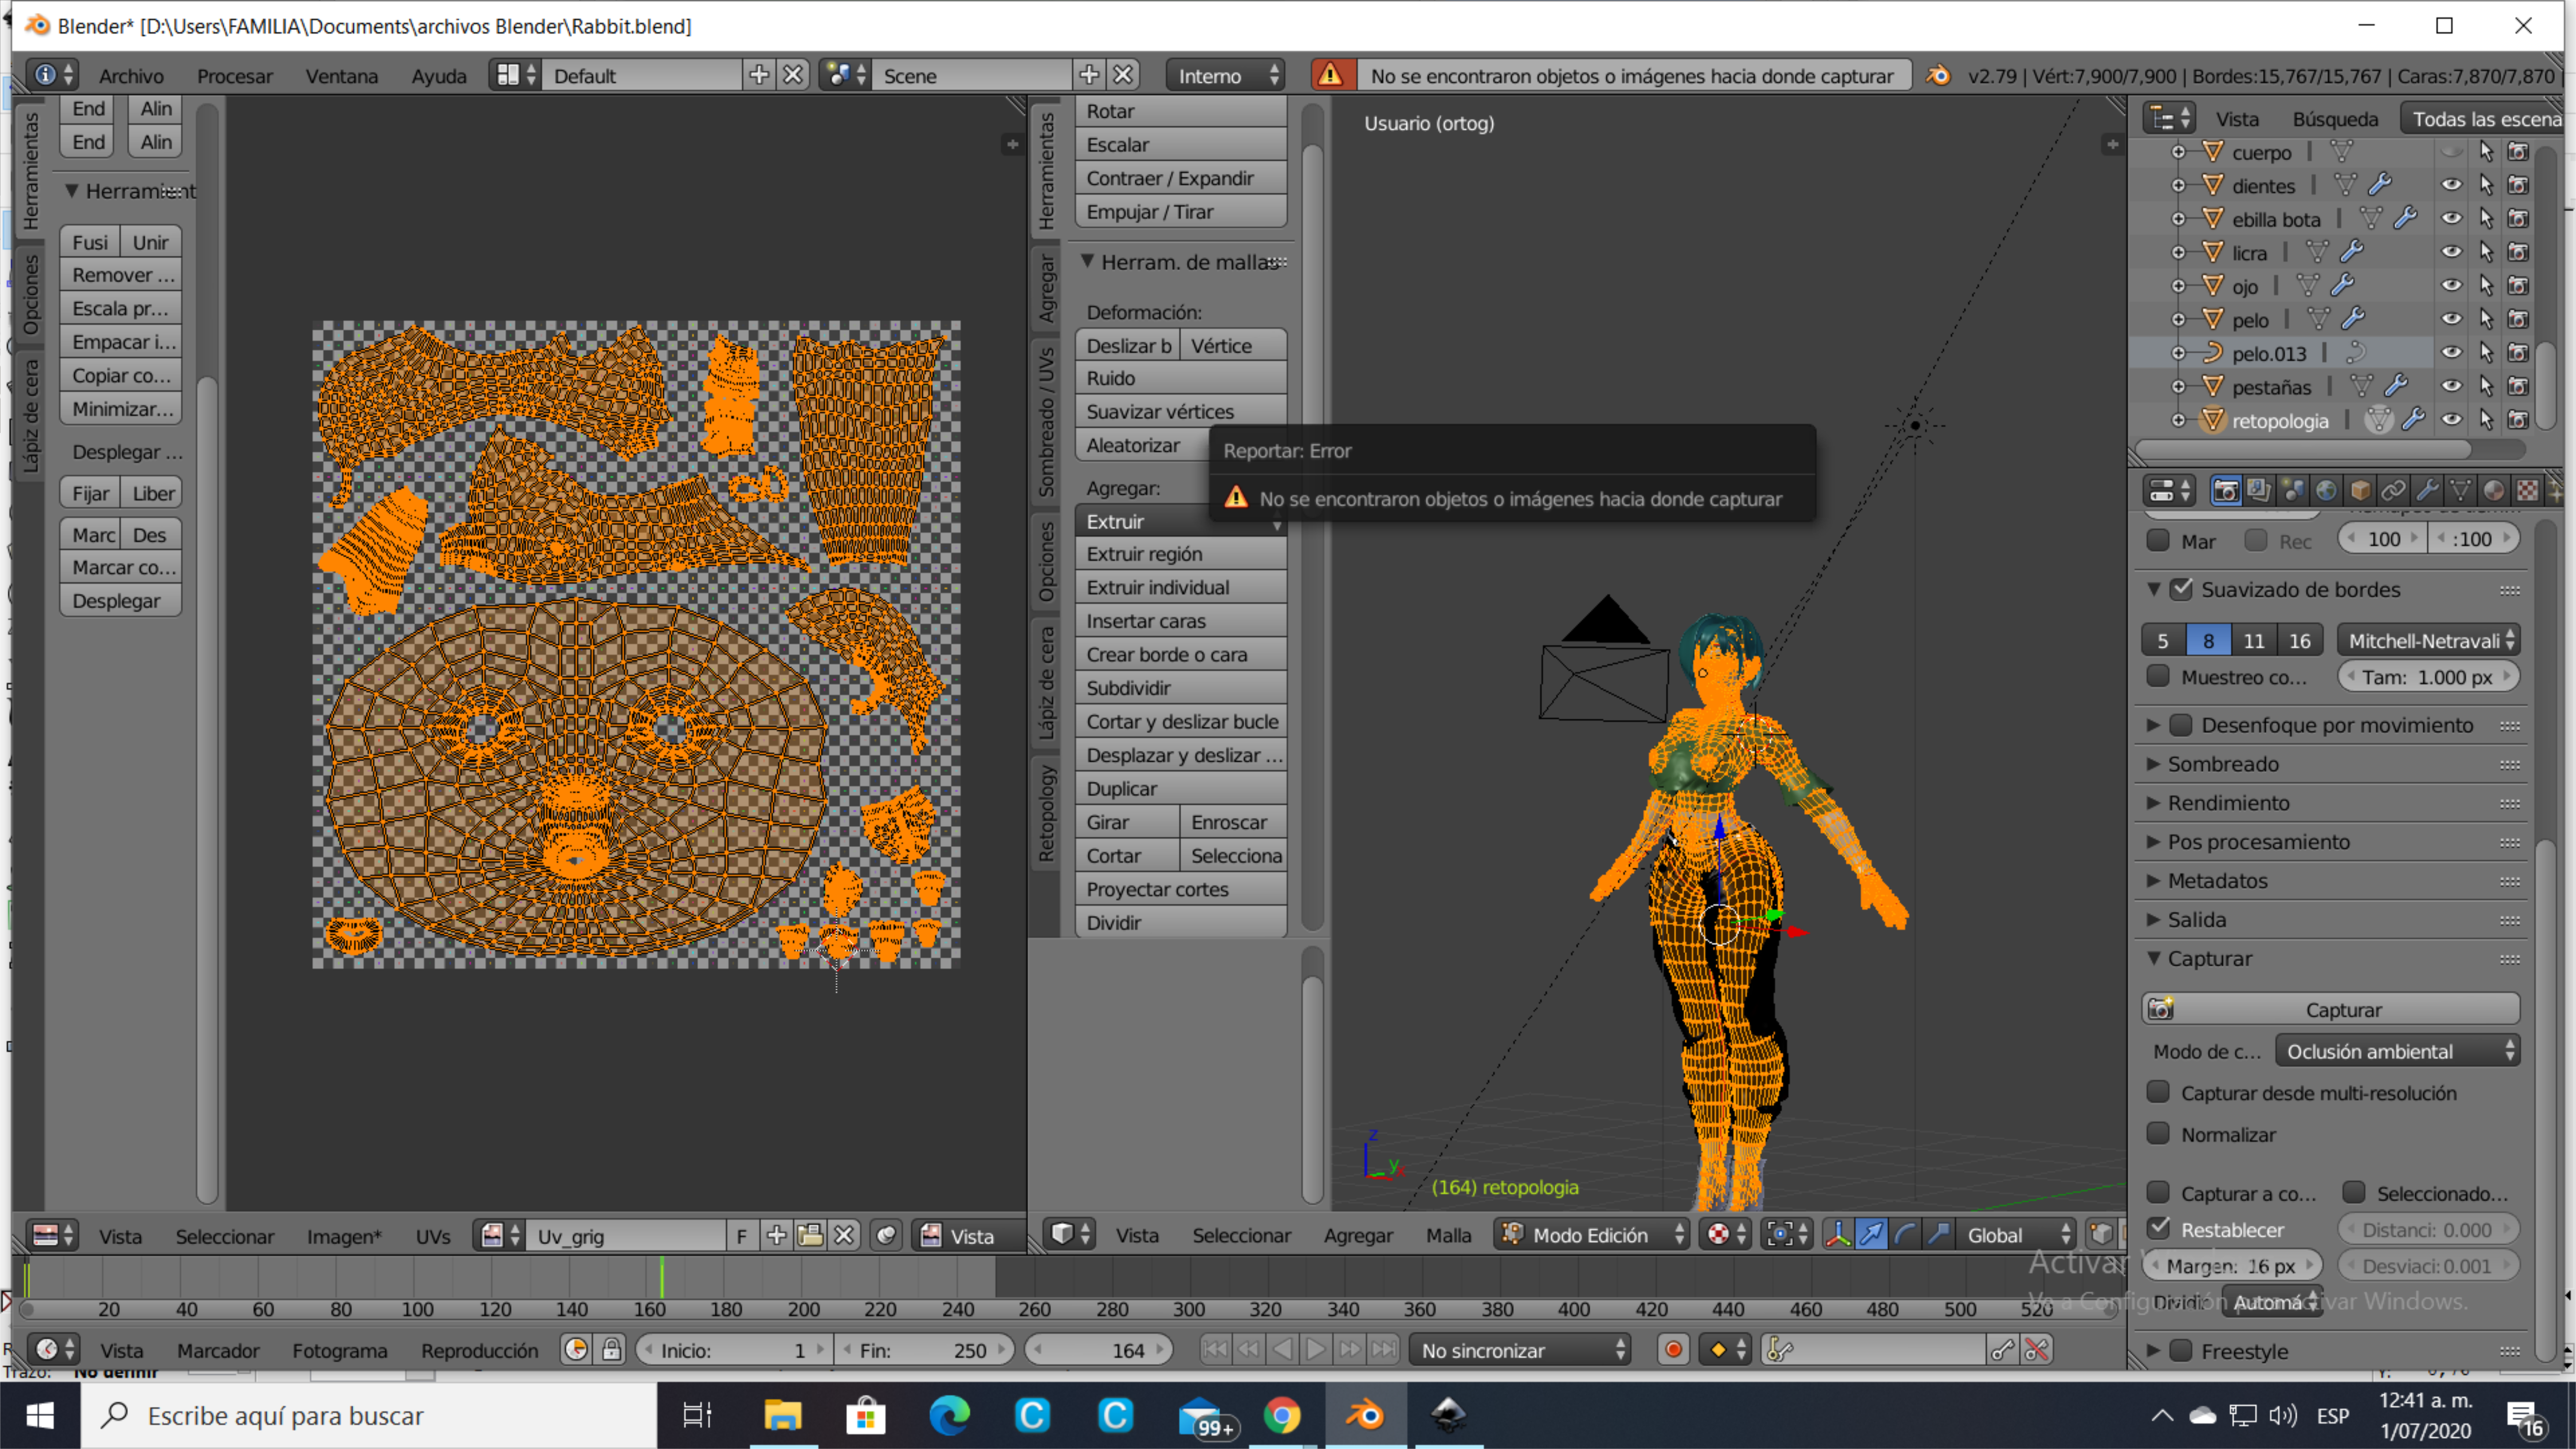Click the Capturar camera icon
Viewport: 2576px width, 1449px height.
click(x=2161, y=1009)
